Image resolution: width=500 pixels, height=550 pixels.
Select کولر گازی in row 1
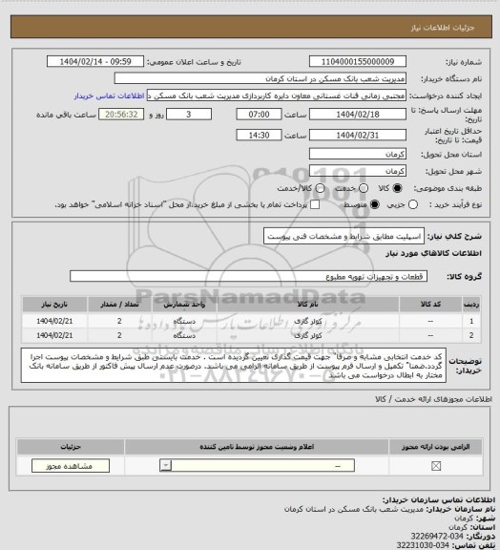coord(308,321)
